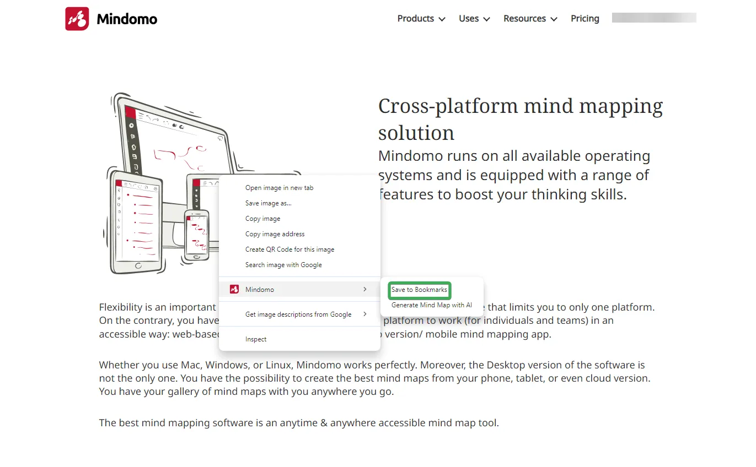Select Create QR Code for this image
Screen dimensions: 756x467
[x=299, y=249]
